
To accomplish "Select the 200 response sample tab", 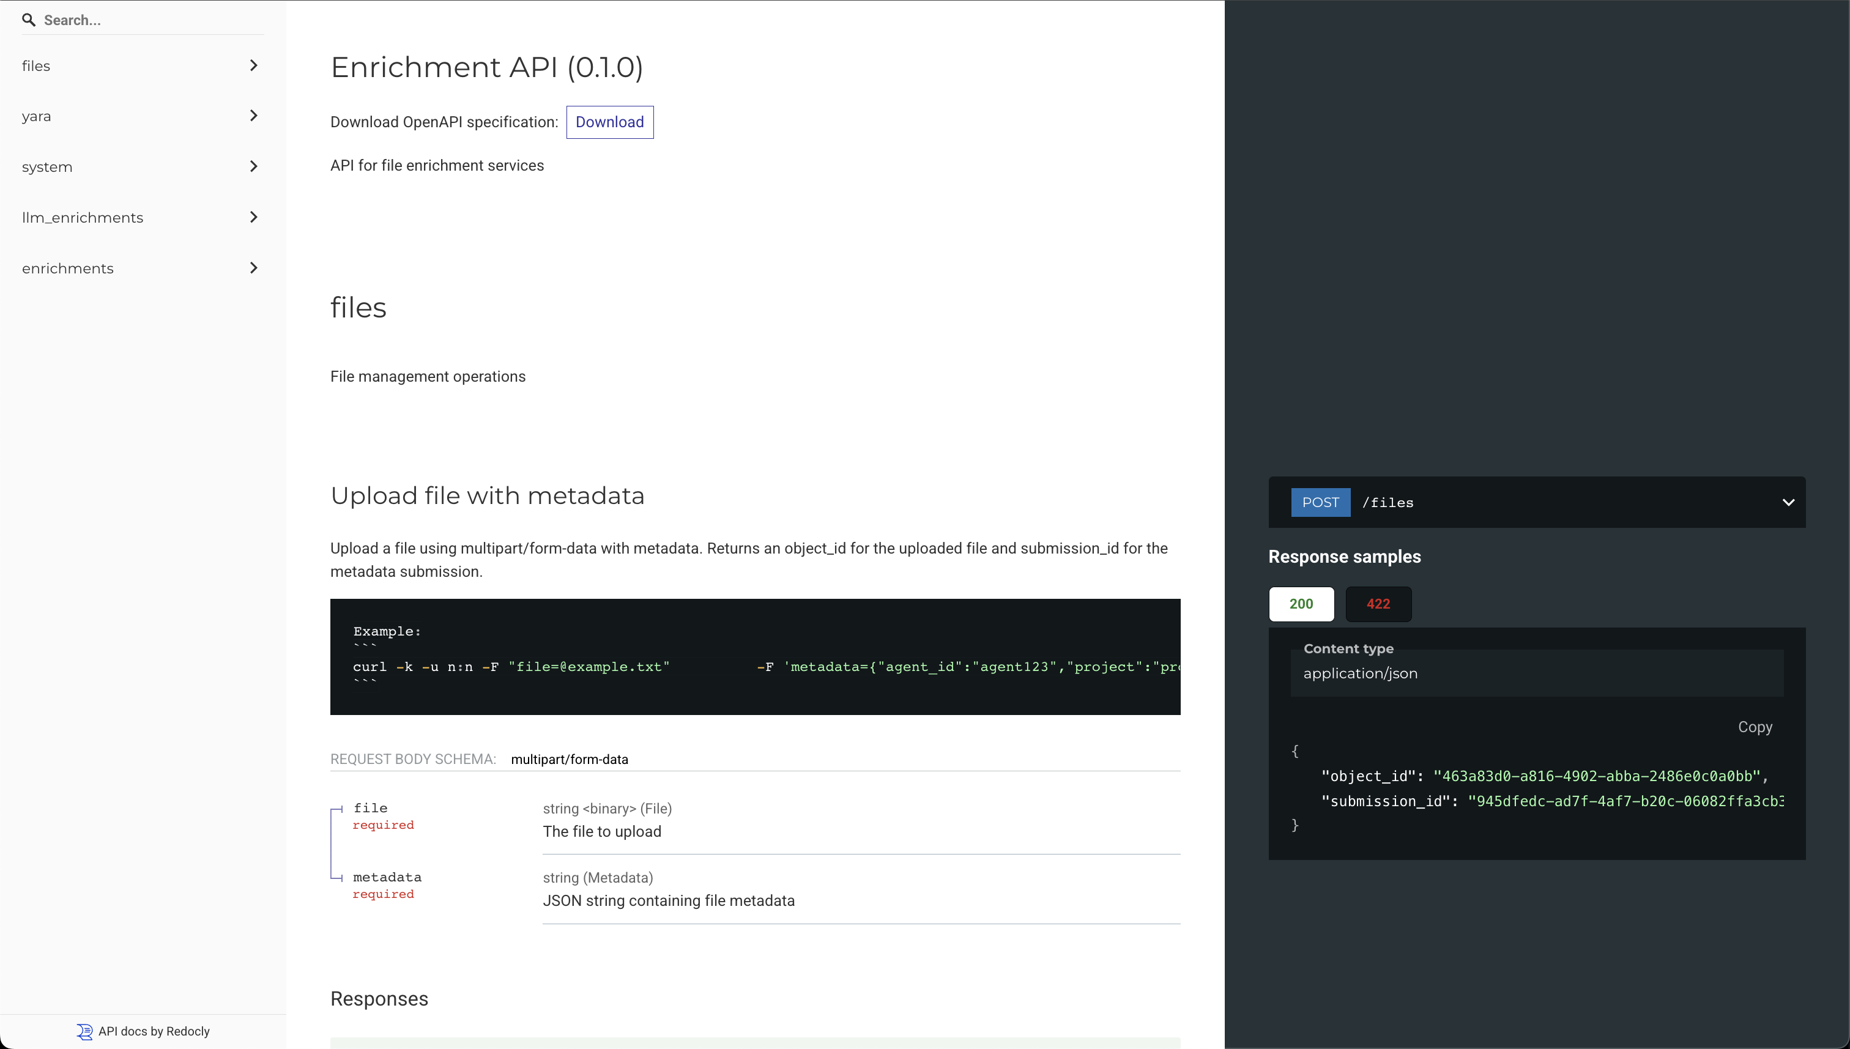I will coord(1301,604).
